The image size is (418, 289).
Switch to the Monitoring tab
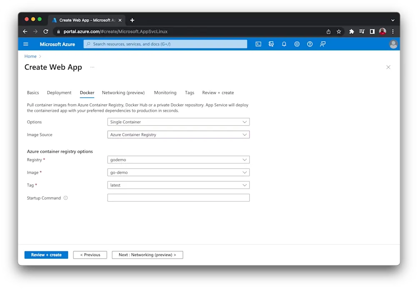165,92
